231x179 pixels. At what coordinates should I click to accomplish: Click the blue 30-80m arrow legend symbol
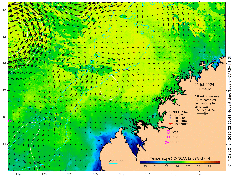coord(171,118)
